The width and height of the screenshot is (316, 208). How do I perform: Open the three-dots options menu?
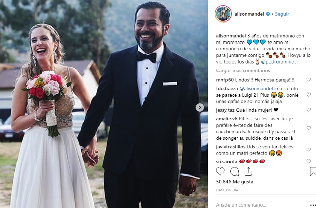[313, 205]
